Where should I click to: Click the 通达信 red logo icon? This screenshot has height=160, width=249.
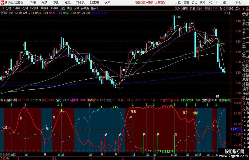point(2,3)
